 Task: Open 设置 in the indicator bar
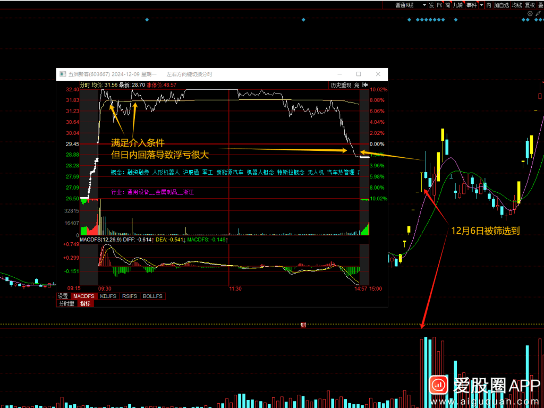[x=63, y=296]
